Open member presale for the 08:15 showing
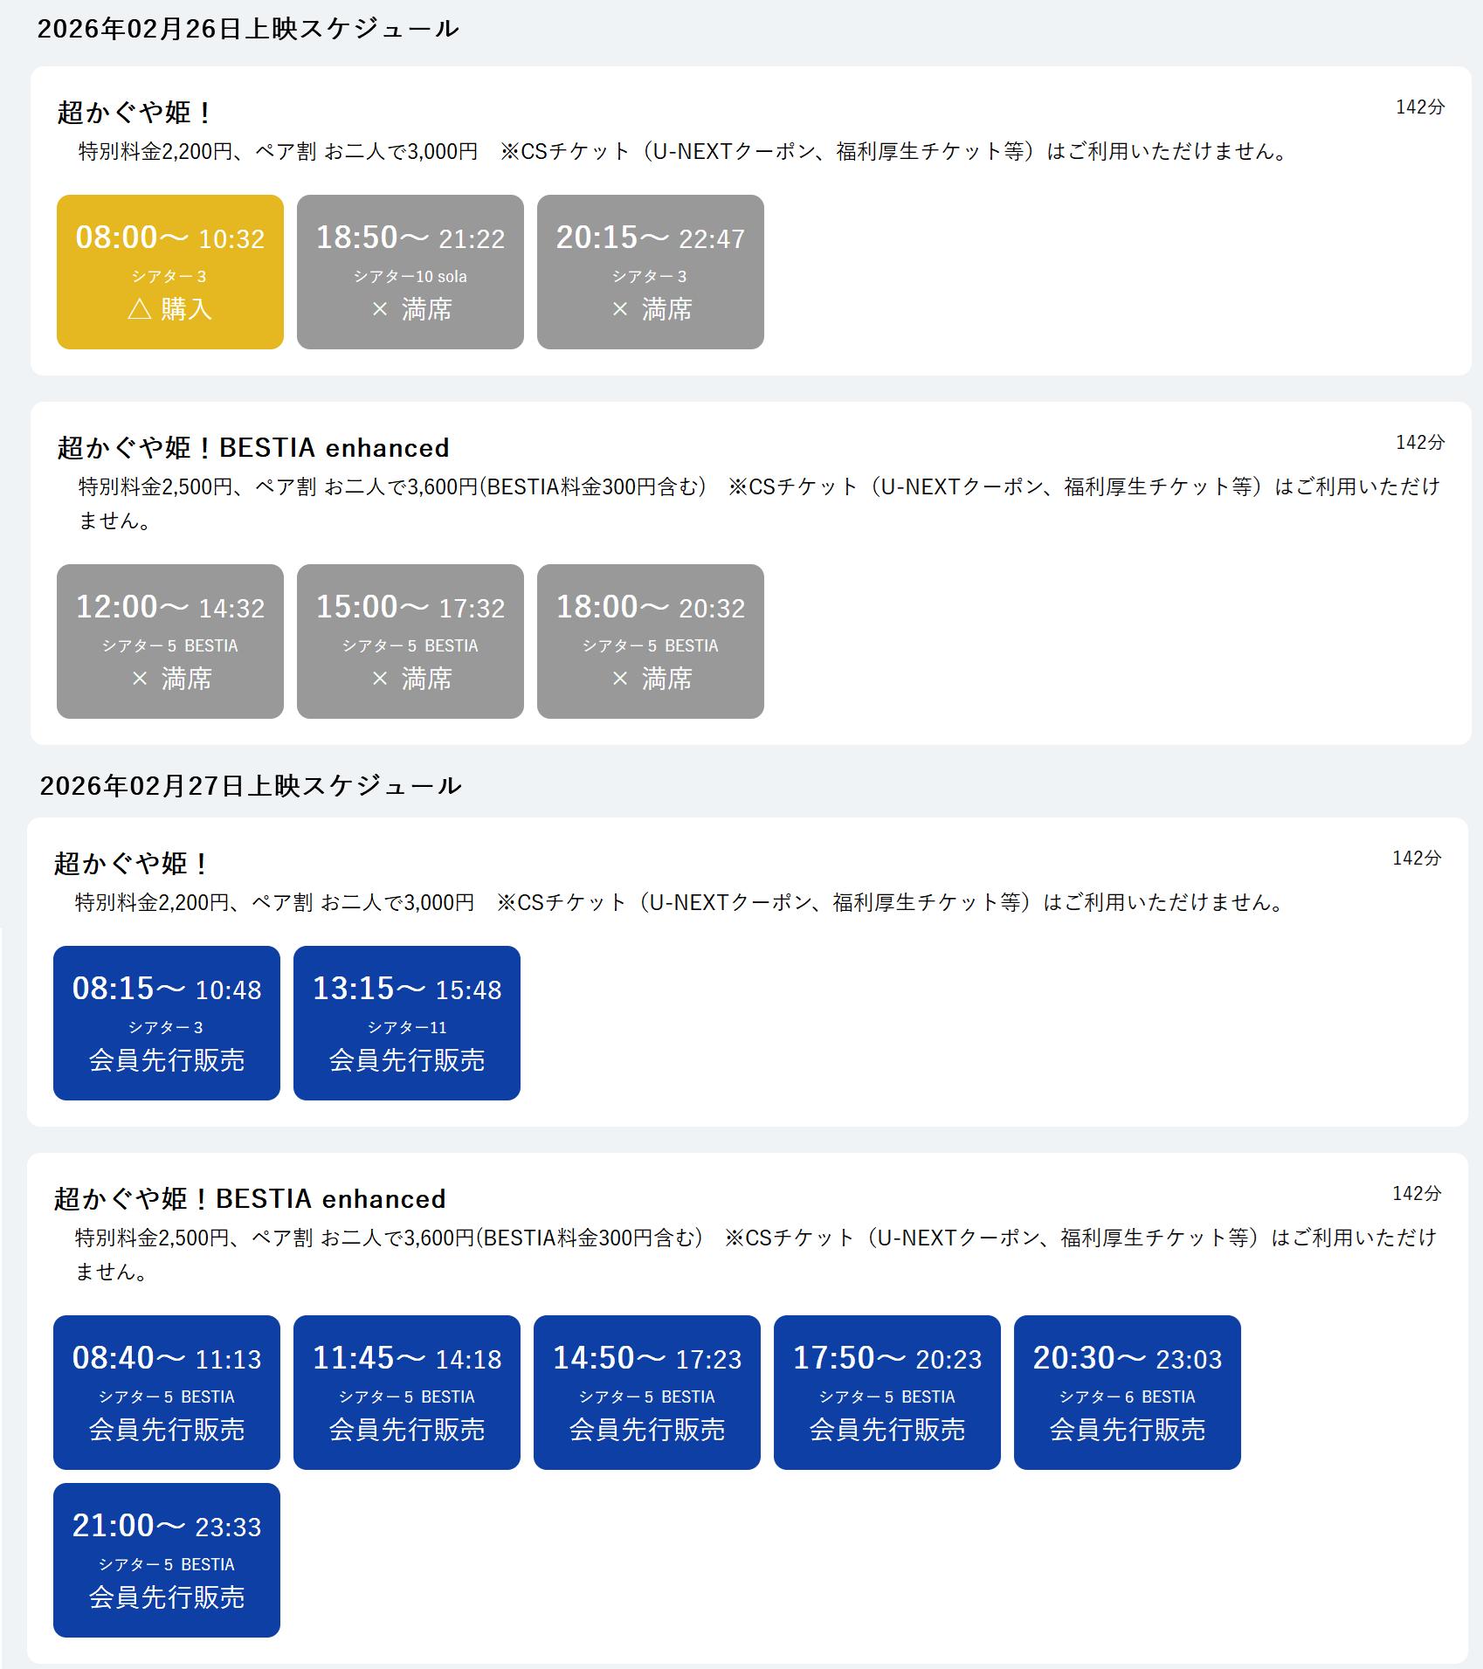 pos(166,1023)
